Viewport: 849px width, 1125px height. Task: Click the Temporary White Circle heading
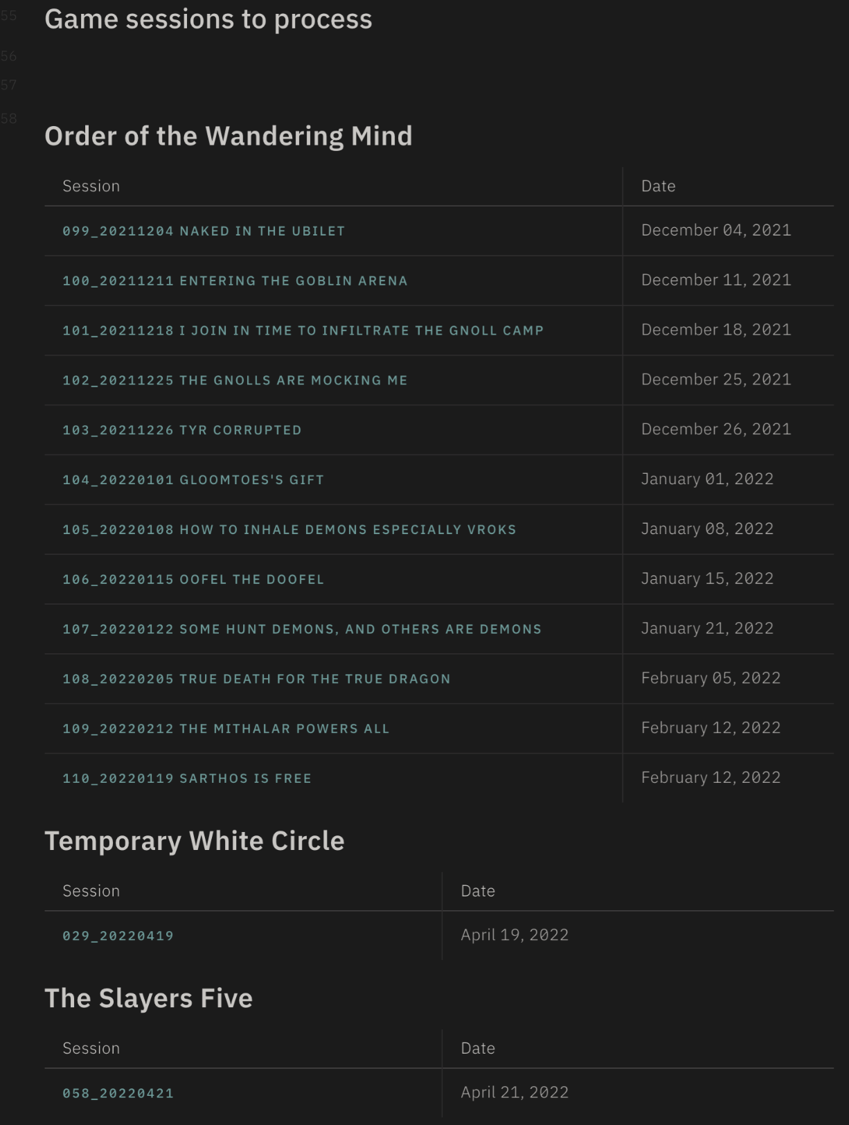195,840
